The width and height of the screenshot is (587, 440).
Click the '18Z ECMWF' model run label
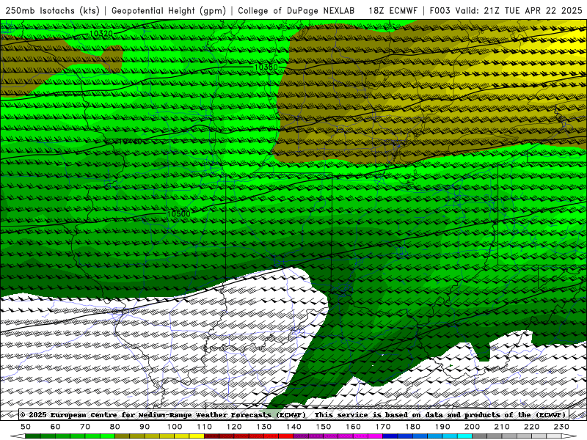pos(393,10)
